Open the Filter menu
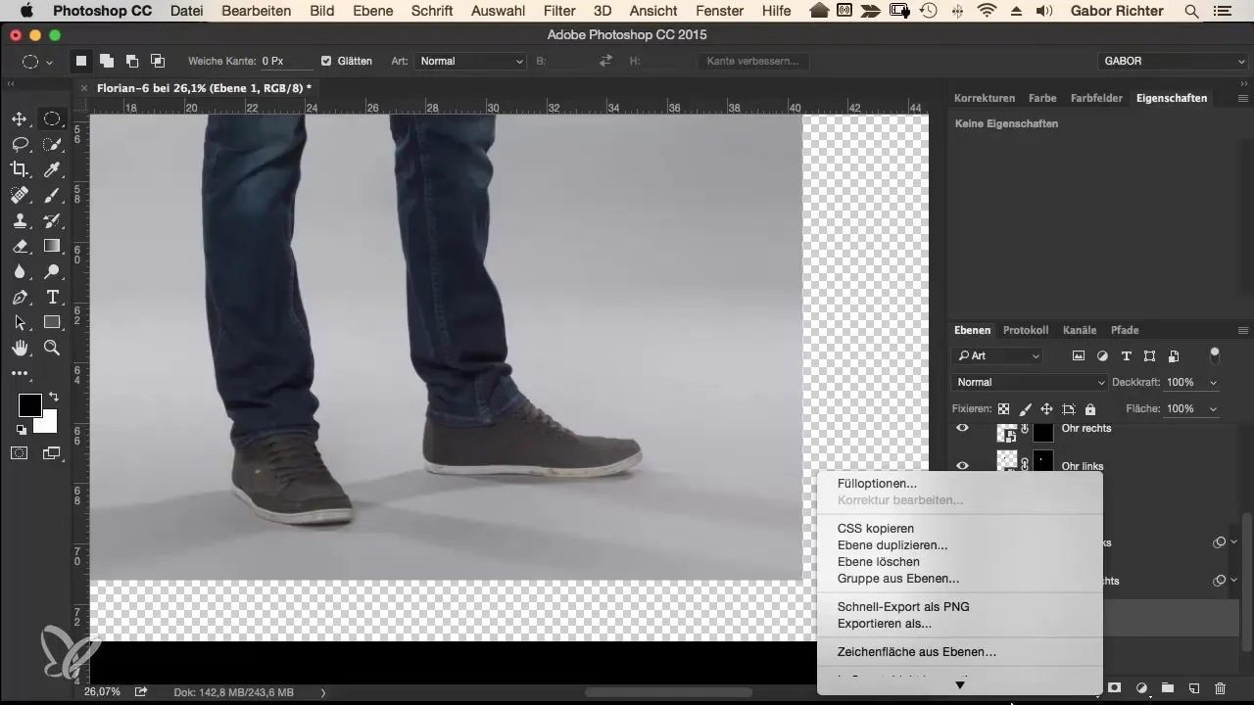Image resolution: width=1254 pixels, height=705 pixels. coord(559,11)
